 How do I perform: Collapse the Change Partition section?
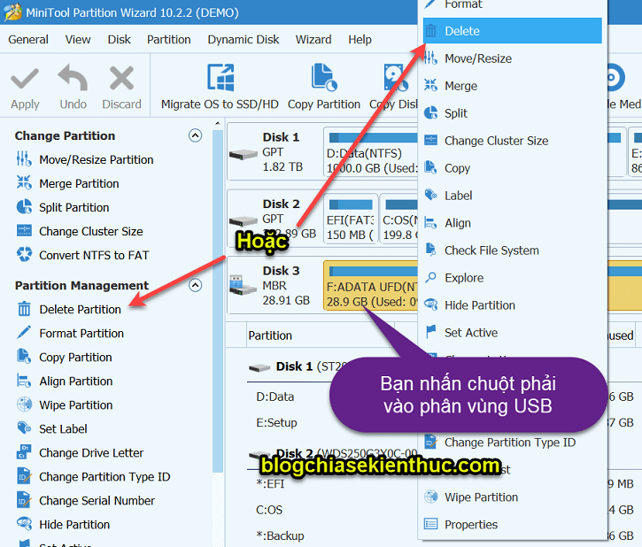point(196,135)
